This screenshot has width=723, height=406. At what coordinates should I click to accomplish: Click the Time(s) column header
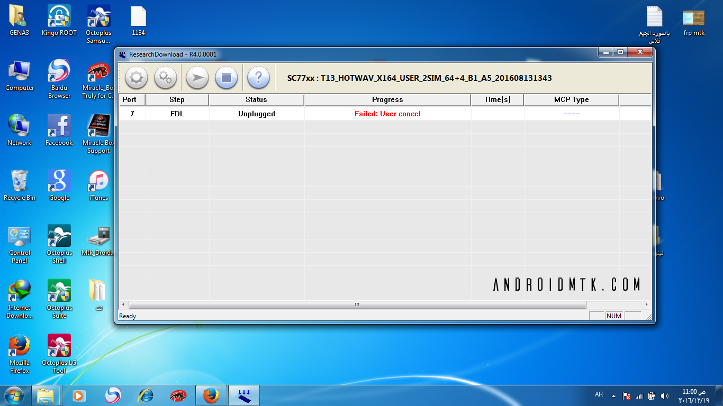tap(498, 99)
